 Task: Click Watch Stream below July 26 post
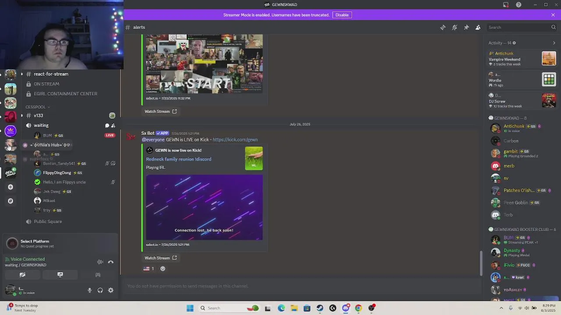(x=161, y=258)
